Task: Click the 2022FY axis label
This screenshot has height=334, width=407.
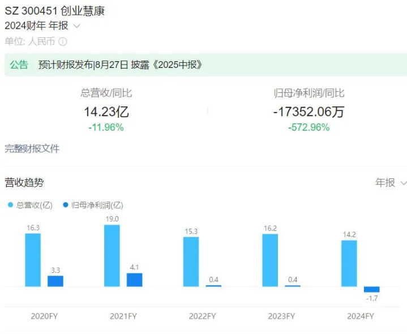Action: pyautogui.click(x=203, y=316)
